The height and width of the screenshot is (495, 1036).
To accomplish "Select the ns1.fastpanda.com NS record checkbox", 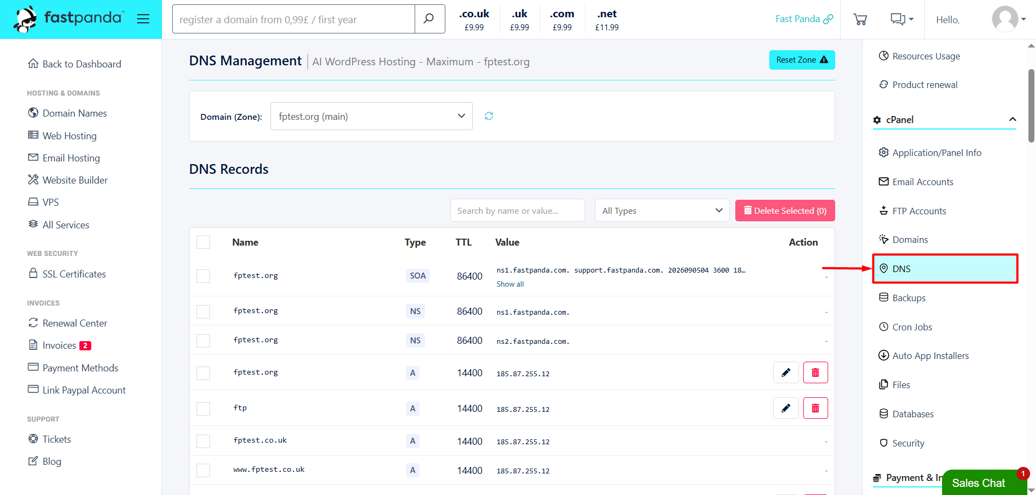I will [x=204, y=311].
